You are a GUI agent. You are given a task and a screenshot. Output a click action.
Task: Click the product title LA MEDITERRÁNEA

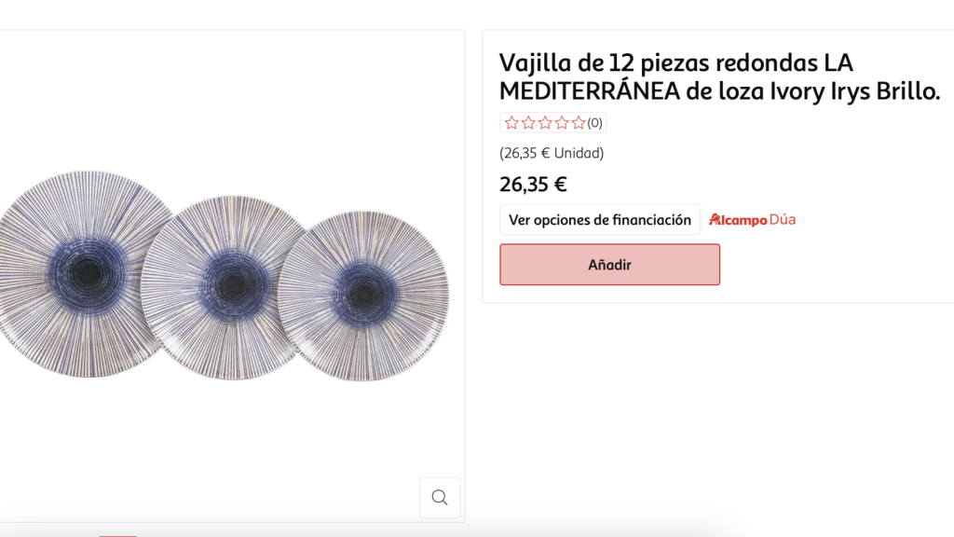(720, 76)
